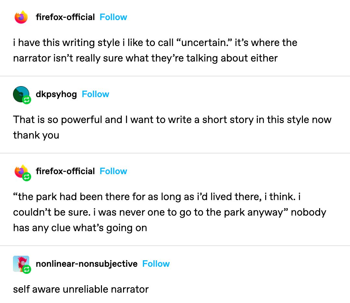
Task: Click the "self aware unreliable narrator" text
Action: pos(81,289)
